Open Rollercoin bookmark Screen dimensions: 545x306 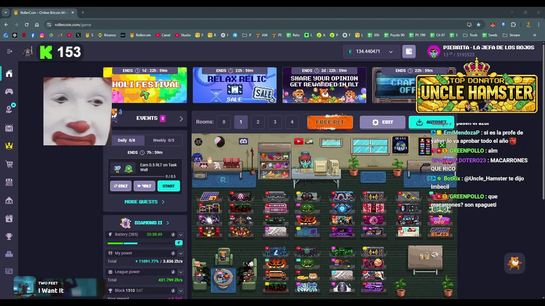[x=140, y=35]
